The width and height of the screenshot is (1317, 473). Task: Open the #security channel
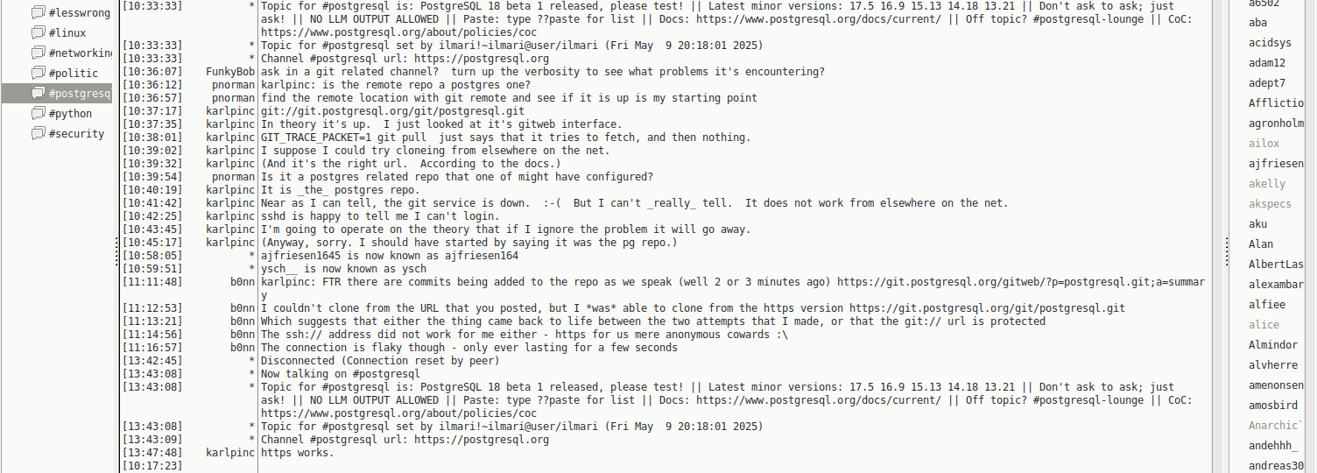[76, 134]
